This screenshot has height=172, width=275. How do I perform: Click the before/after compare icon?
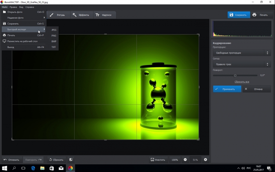[x=71, y=159]
